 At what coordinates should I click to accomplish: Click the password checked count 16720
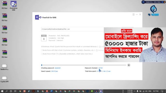(100, 68)
